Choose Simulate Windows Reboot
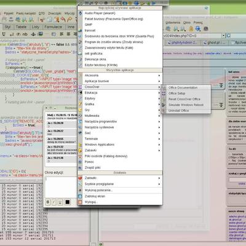Viewport: 246px width, 246px height. click(x=186, y=105)
